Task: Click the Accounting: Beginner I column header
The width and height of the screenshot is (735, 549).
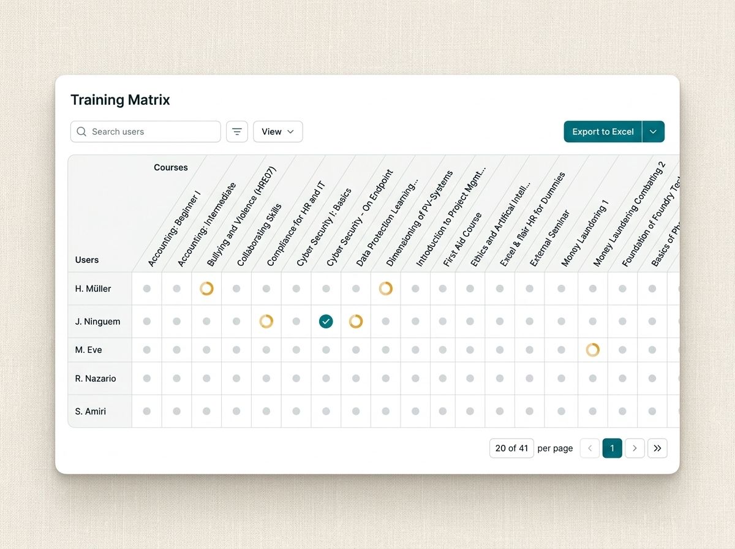Action: coord(174,229)
